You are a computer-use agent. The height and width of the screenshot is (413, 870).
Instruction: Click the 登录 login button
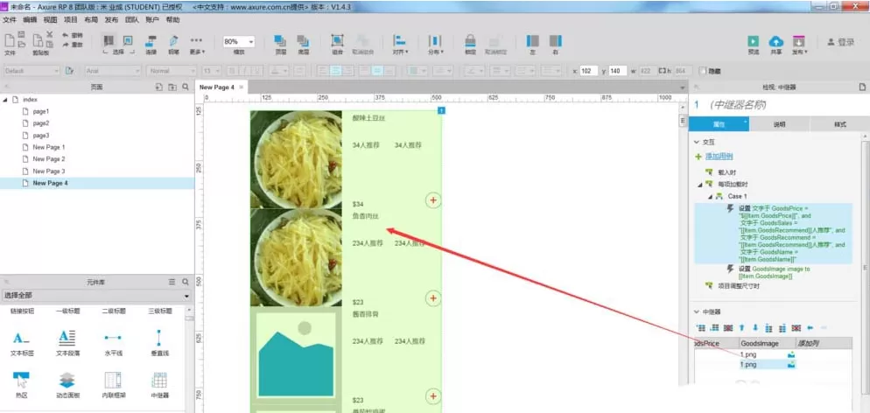click(x=840, y=42)
